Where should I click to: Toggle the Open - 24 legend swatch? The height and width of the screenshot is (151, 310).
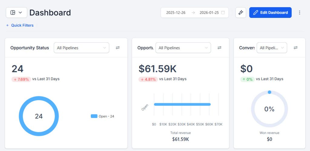[94, 116]
